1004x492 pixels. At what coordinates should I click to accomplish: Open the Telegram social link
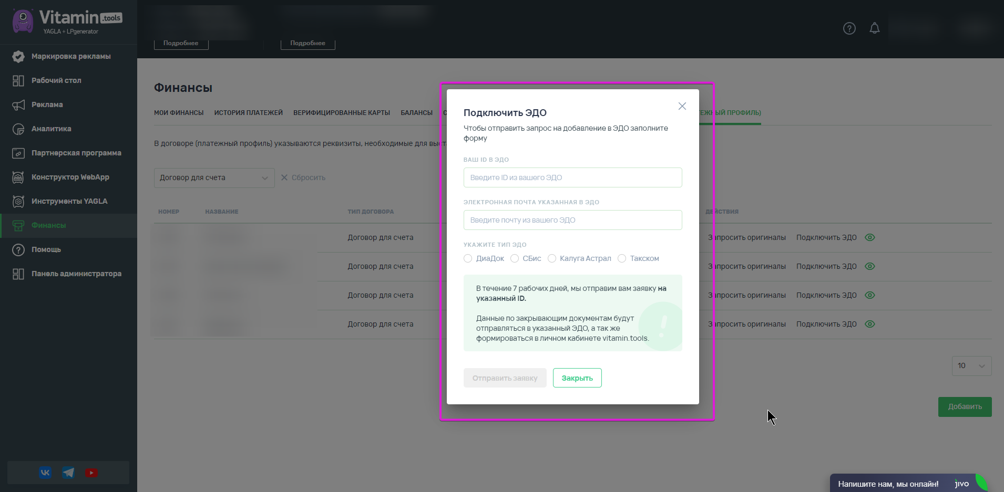68,473
